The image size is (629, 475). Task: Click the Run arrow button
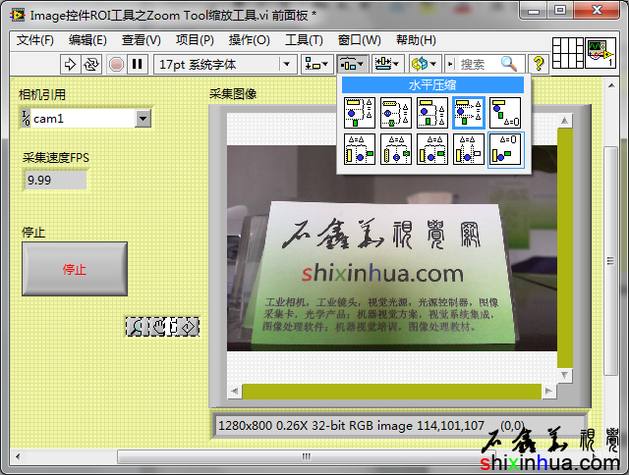pos(70,64)
